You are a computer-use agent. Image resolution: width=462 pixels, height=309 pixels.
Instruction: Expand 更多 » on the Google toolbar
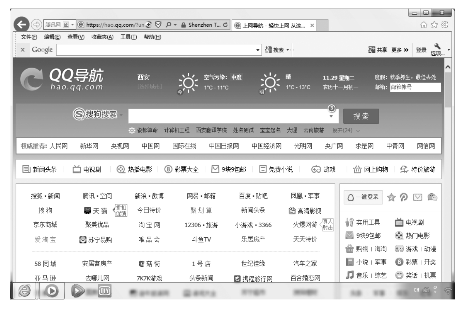coord(400,50)
